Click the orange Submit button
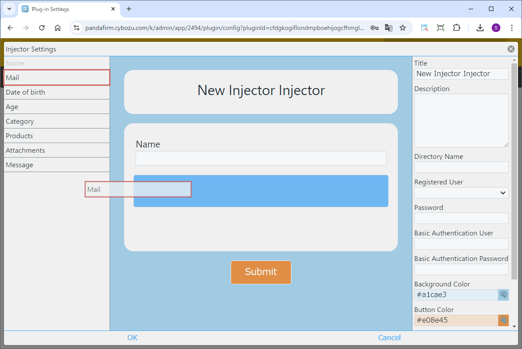522x349 pixels. (261, 272)
